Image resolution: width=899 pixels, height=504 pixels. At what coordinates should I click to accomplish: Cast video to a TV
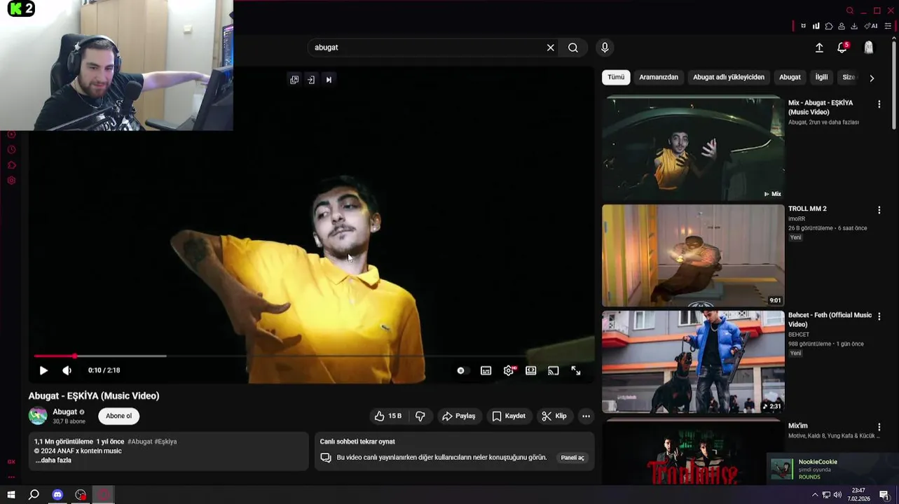click(x=554, y=370)
